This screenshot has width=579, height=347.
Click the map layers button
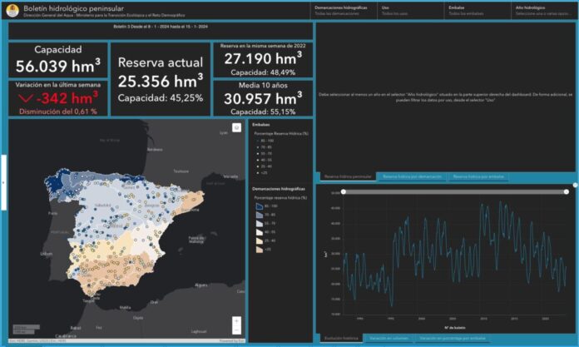coord(237,127)
